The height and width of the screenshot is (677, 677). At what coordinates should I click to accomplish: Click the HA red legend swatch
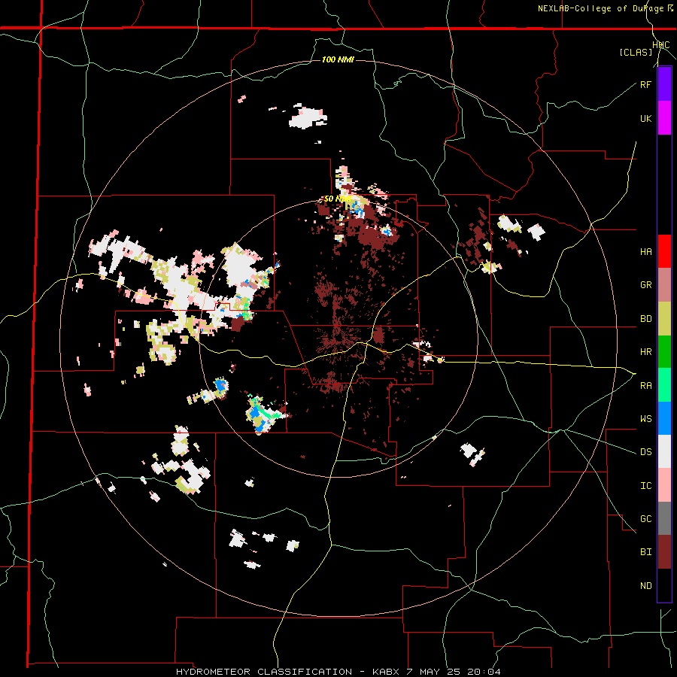pyautogui.click(x=664, y=251)
